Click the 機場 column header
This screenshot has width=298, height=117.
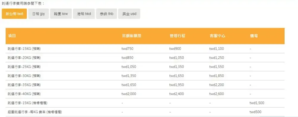[254, 36]
